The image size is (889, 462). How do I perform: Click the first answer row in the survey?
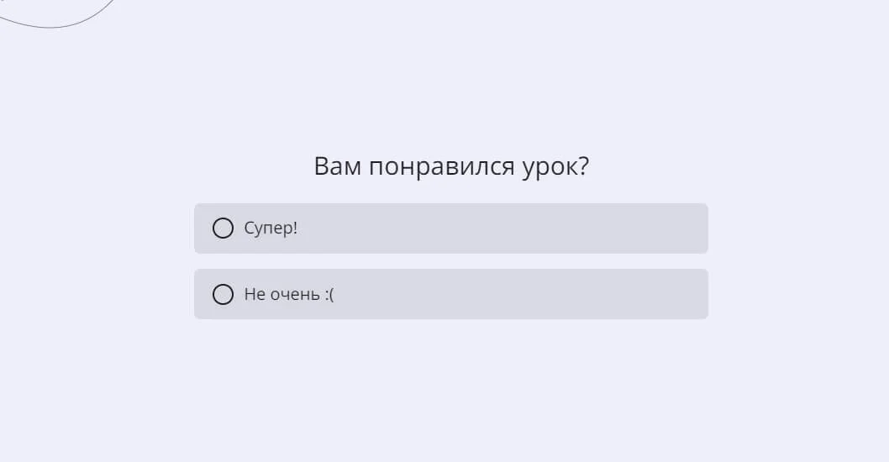(450, 228)
